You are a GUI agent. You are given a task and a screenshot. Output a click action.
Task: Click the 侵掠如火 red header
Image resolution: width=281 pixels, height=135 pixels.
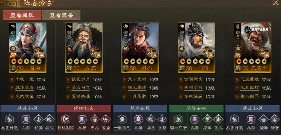84,108
